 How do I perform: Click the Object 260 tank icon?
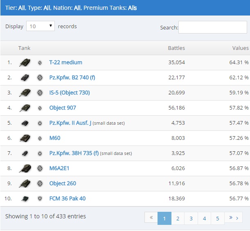[x=25, y=184]
